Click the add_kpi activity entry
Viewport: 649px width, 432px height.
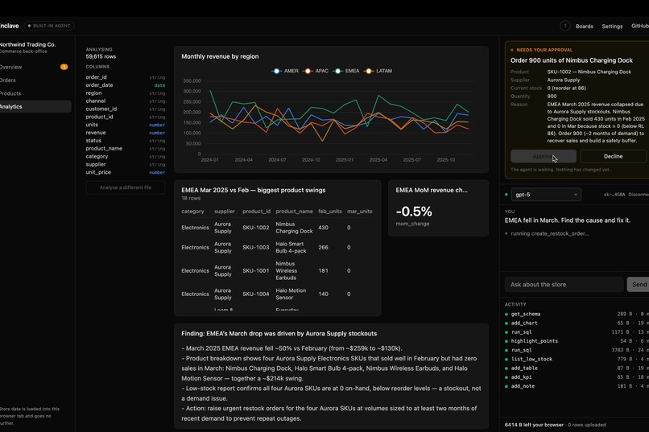click(577, 377)
